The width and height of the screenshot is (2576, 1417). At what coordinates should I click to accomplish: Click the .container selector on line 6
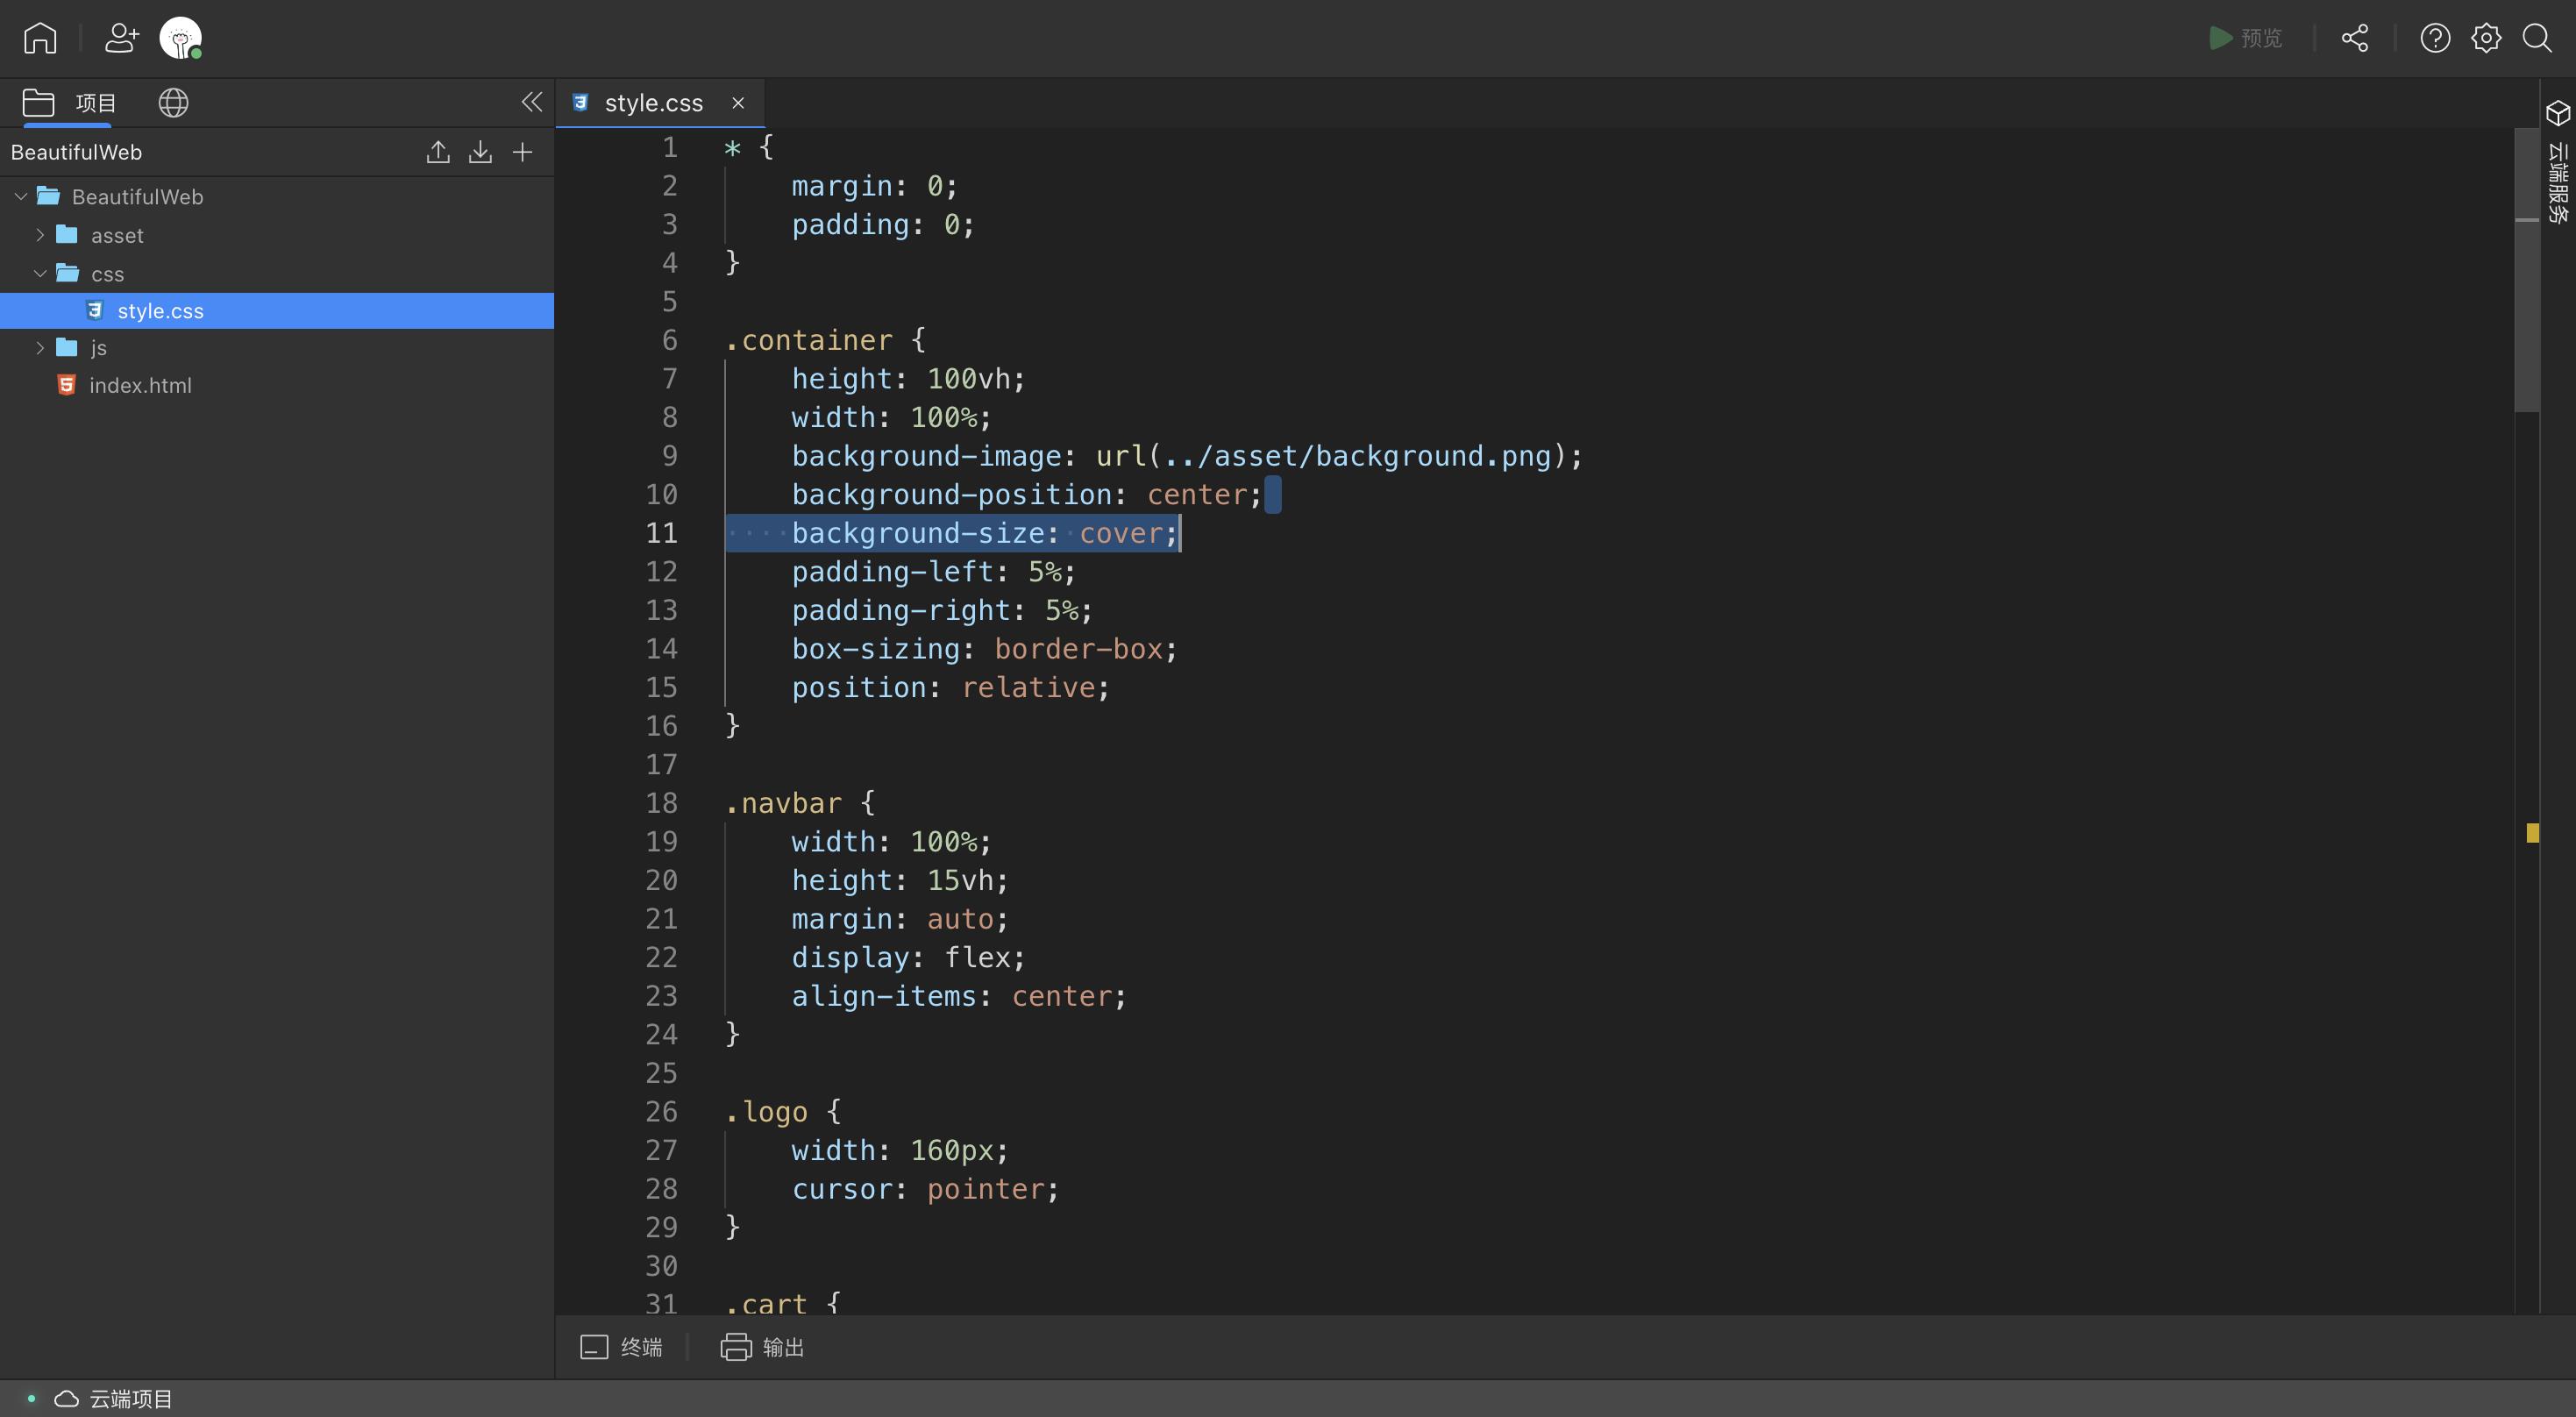[x=808, y=340]
